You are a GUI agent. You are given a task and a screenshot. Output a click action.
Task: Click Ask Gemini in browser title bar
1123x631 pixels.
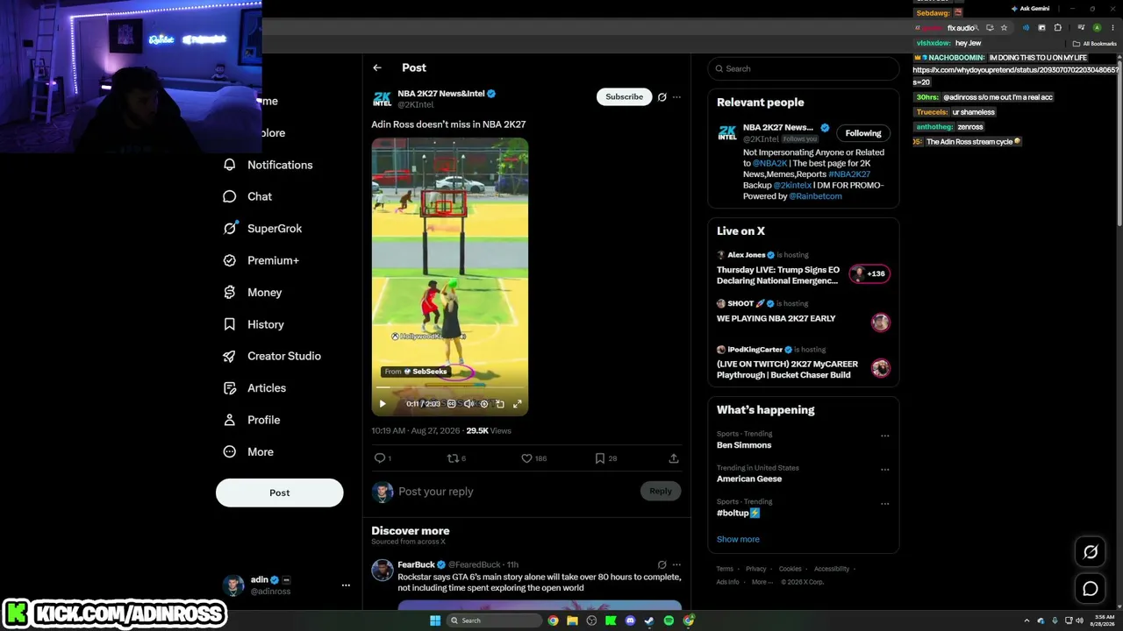(1030, 9)
